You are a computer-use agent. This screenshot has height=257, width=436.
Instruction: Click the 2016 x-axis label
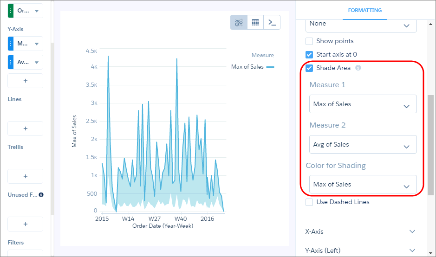pyautogui.click(x=208, y=218)
